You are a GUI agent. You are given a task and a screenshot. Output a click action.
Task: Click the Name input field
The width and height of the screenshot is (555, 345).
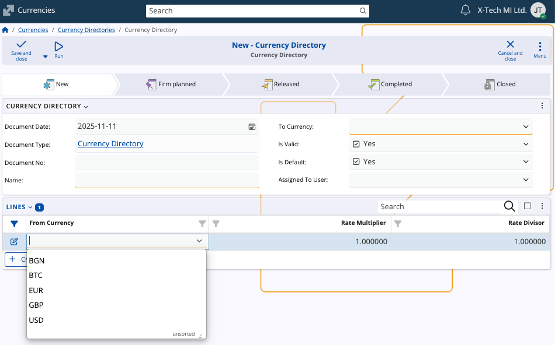[x=166, y=180]
